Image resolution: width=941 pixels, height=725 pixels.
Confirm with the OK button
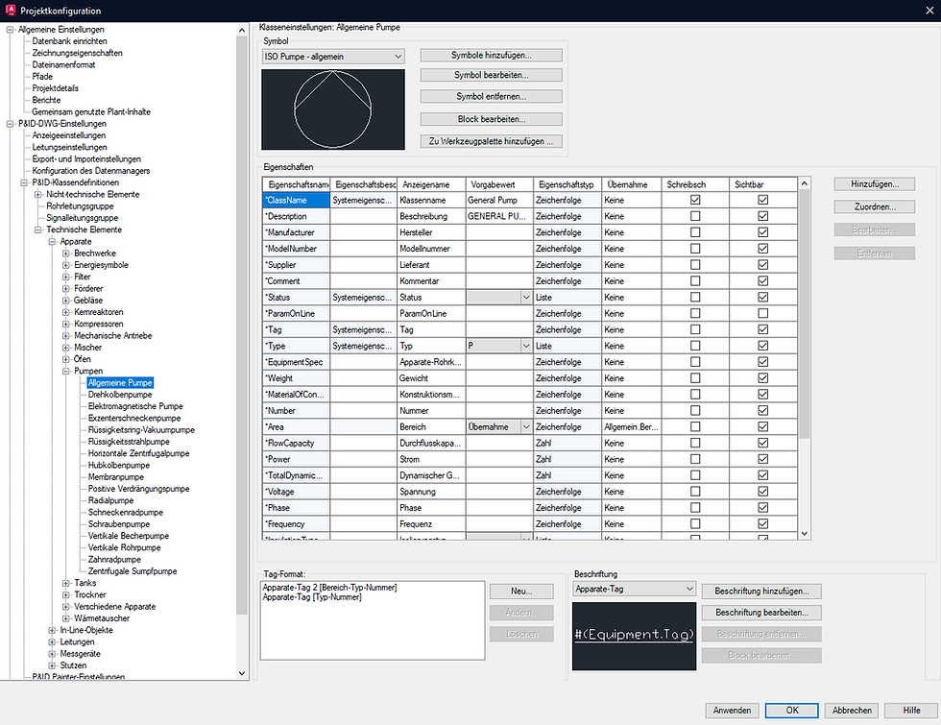coord(791,711)
